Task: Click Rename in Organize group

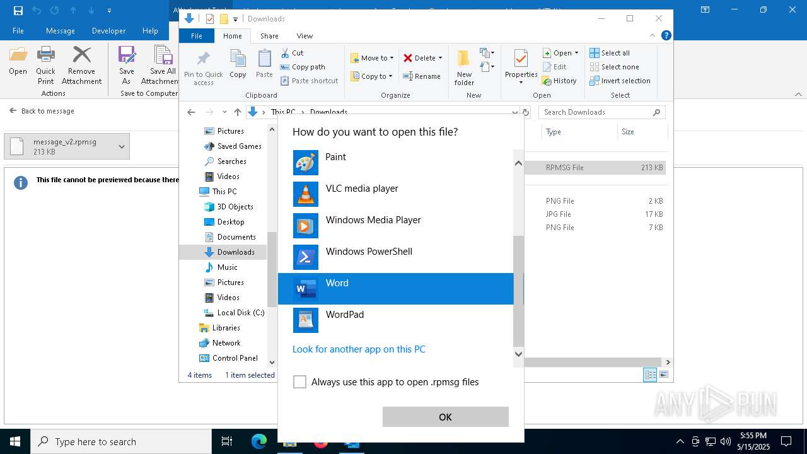Action: pyautogui.click(x=422, y=76)
